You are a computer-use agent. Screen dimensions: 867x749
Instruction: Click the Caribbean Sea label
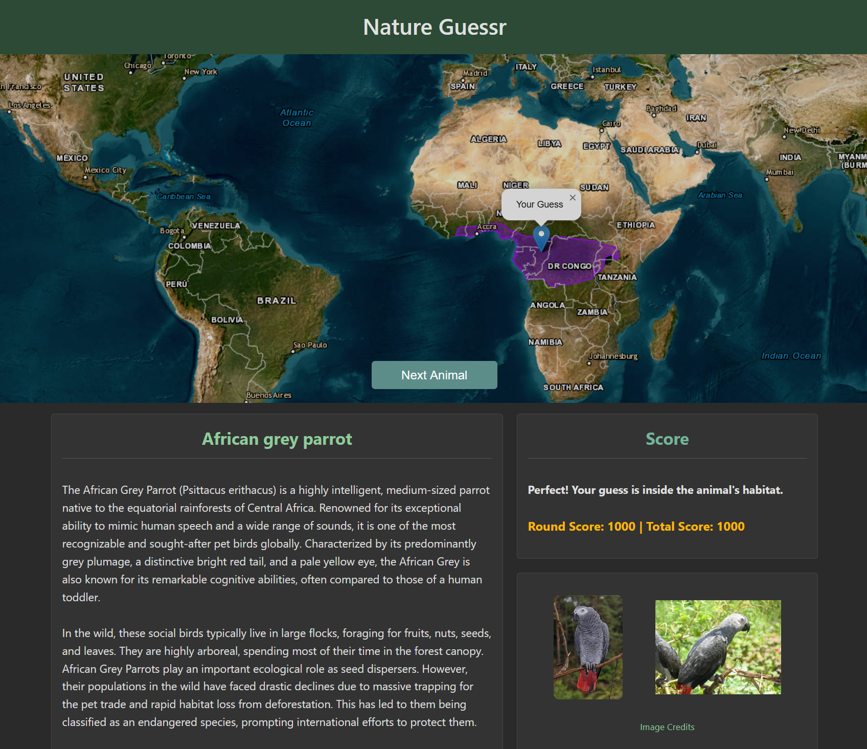click(x=184, y=196)
